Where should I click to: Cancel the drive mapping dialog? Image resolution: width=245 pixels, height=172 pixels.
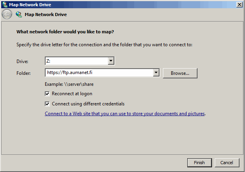(227, 163)
